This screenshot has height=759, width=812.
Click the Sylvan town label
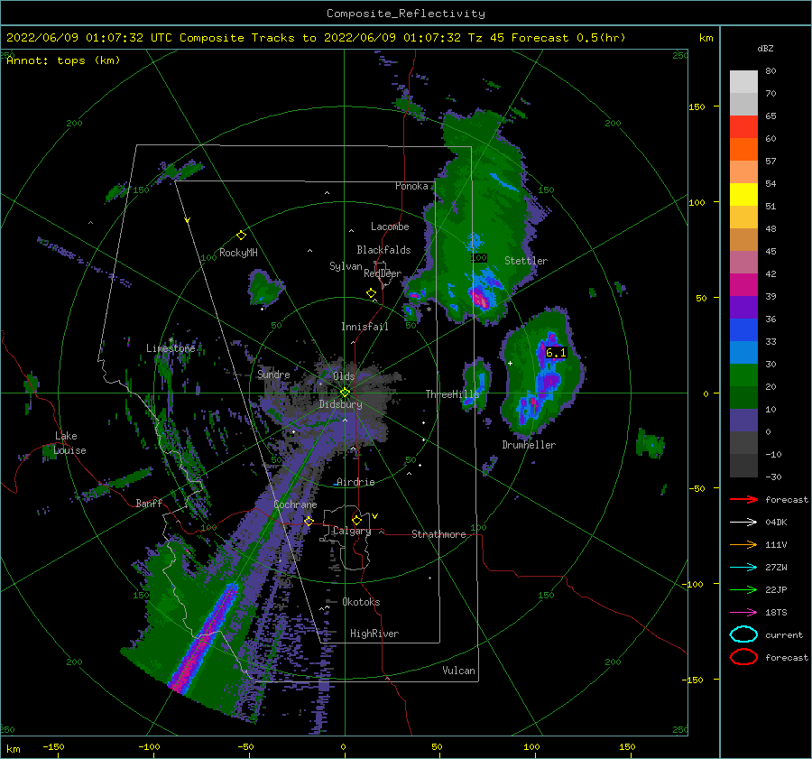[x=346, y=266]
